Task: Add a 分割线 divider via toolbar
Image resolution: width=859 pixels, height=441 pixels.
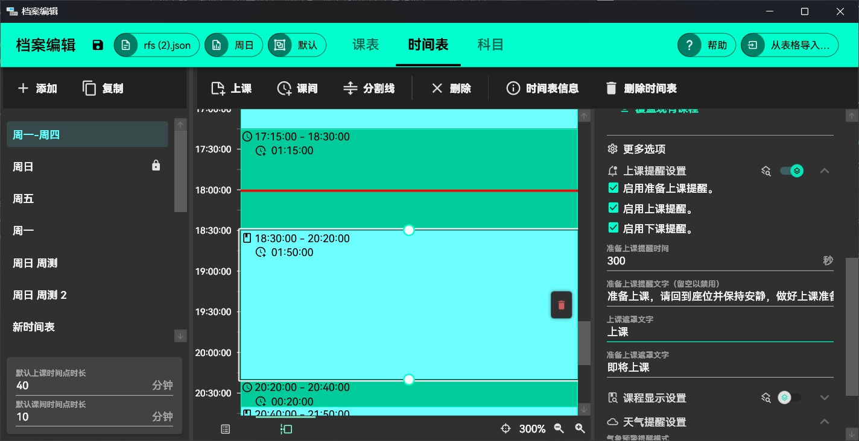Action: point(369,89)
